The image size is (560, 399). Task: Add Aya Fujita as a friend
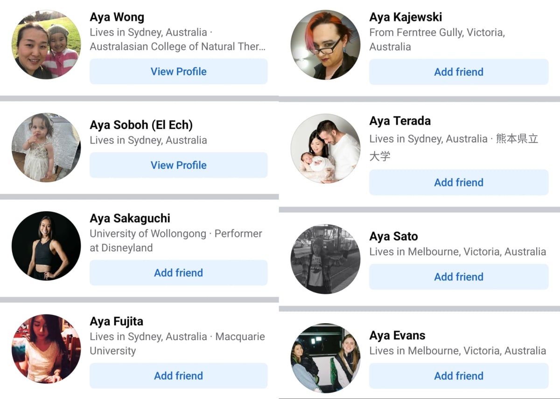click(x=179, y=376)
